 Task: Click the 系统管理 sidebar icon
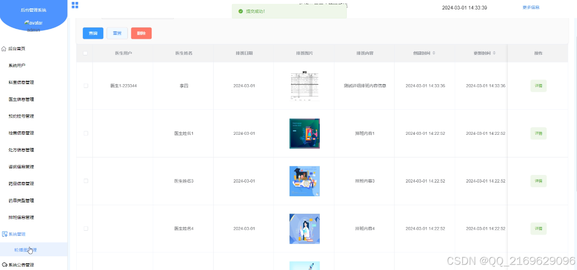tap(5, 234)
